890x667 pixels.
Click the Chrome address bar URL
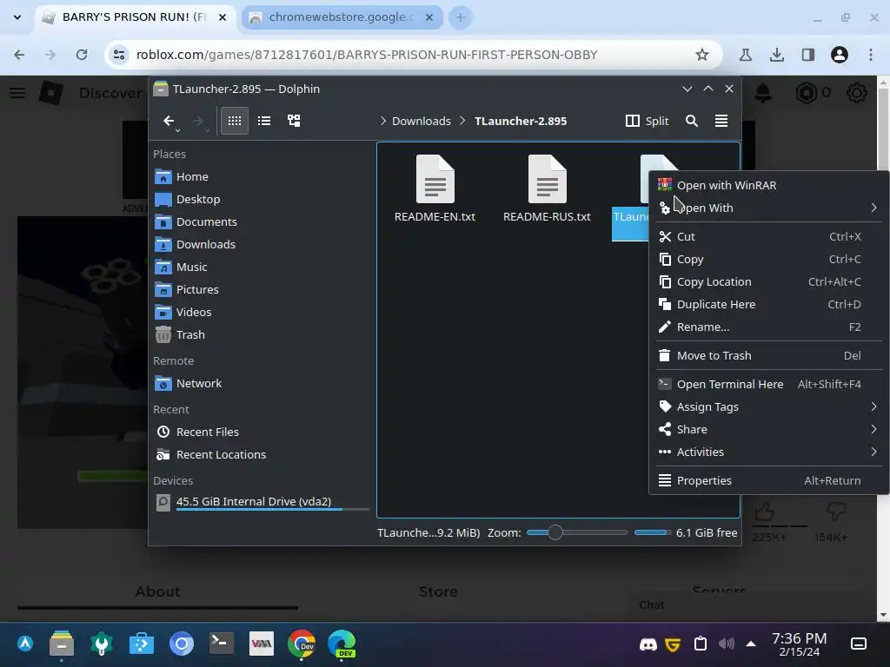(367, 55)
